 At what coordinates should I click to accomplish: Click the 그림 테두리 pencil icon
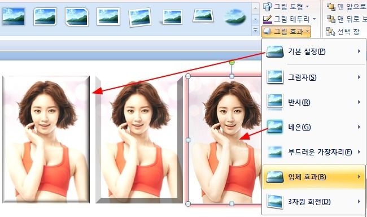[267, 19]
